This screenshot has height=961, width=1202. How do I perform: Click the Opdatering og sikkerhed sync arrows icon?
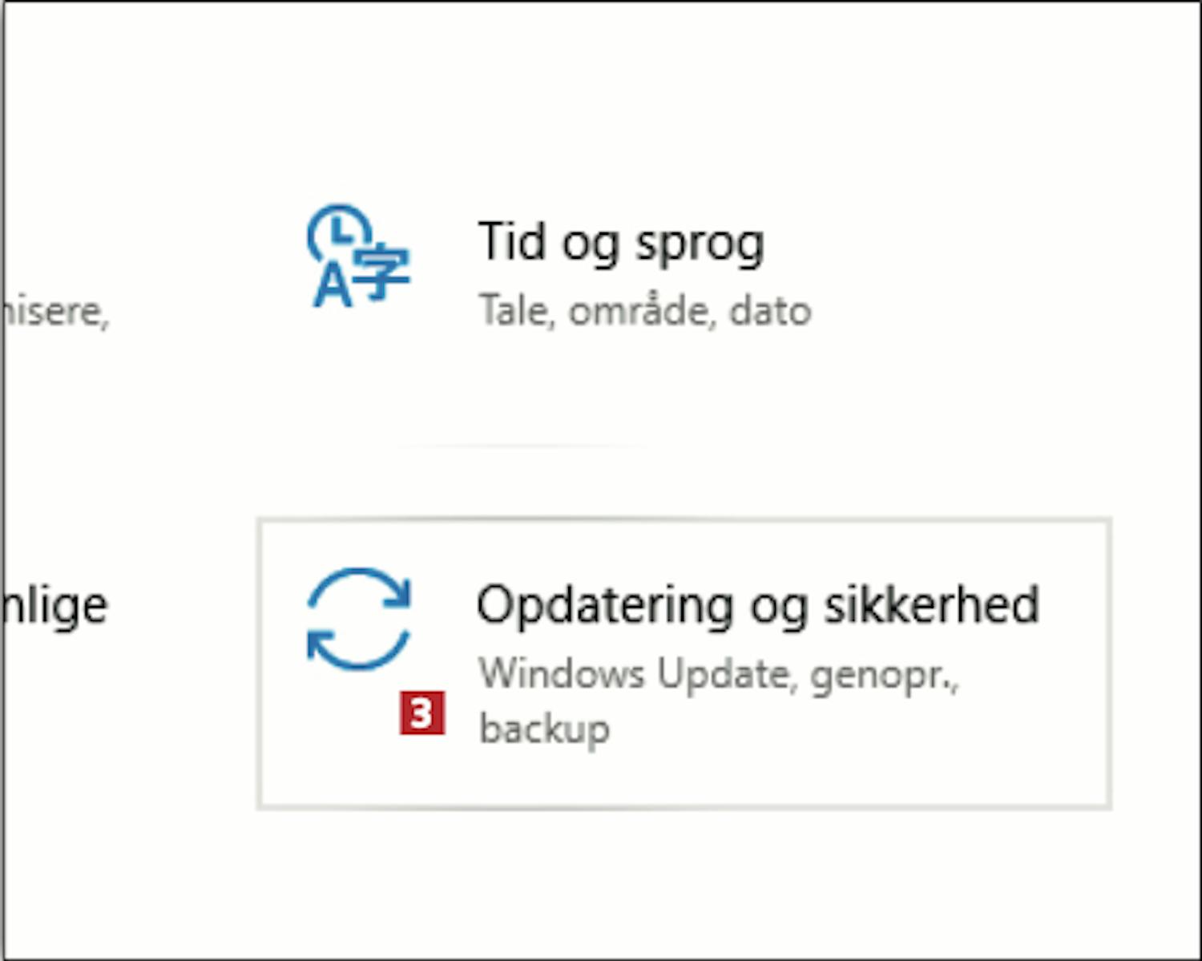[x=358, y=618]
